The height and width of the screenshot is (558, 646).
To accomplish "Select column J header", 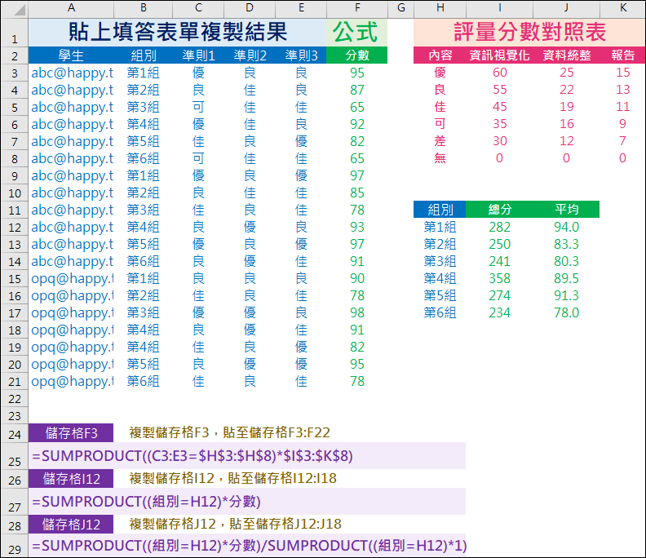I will (566, 8).
